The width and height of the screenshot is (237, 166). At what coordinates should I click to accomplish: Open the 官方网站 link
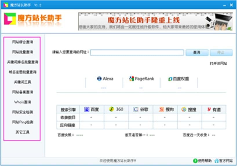(226, 161)
